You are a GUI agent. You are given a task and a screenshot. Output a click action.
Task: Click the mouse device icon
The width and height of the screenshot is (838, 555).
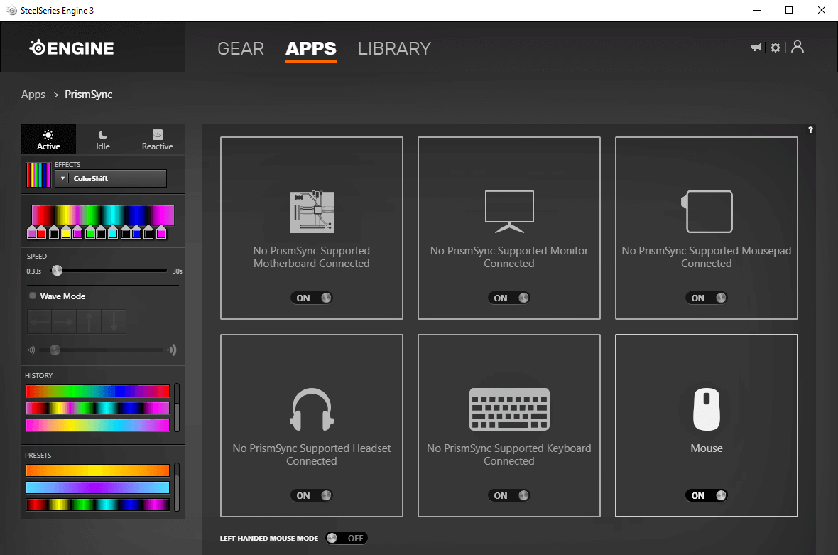(707, 409)
